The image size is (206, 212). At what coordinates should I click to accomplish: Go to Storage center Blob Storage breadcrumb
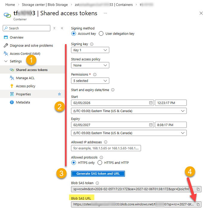click(45, 5)
